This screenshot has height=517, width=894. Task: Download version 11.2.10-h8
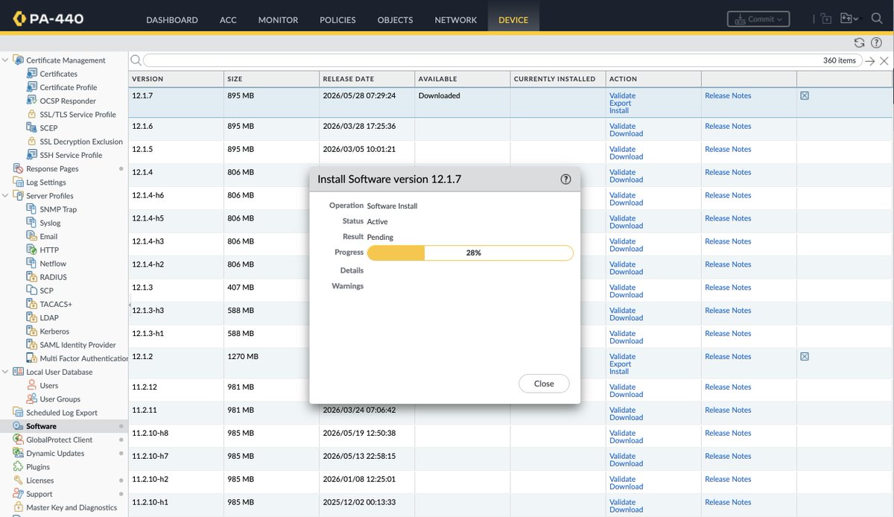[x=626, y=440]
